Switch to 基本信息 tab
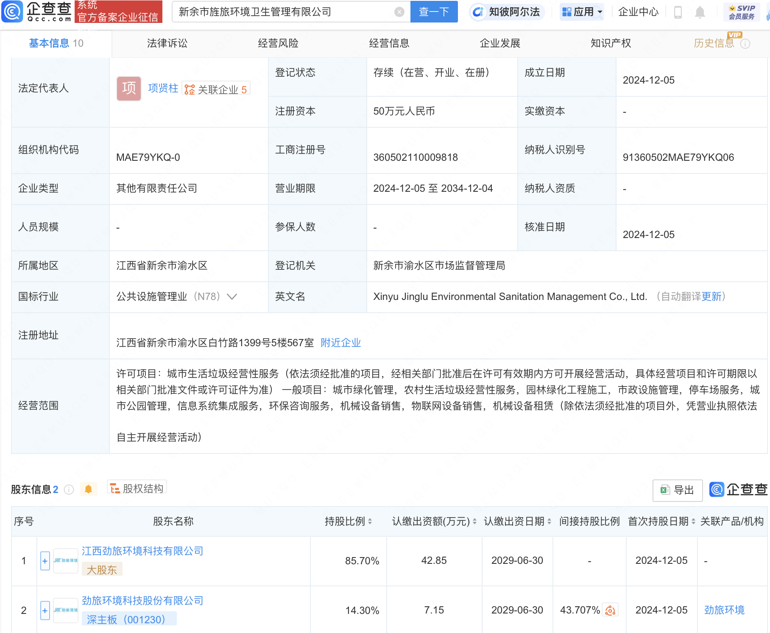The image size is (770, 633). click(x=56, y=43)
